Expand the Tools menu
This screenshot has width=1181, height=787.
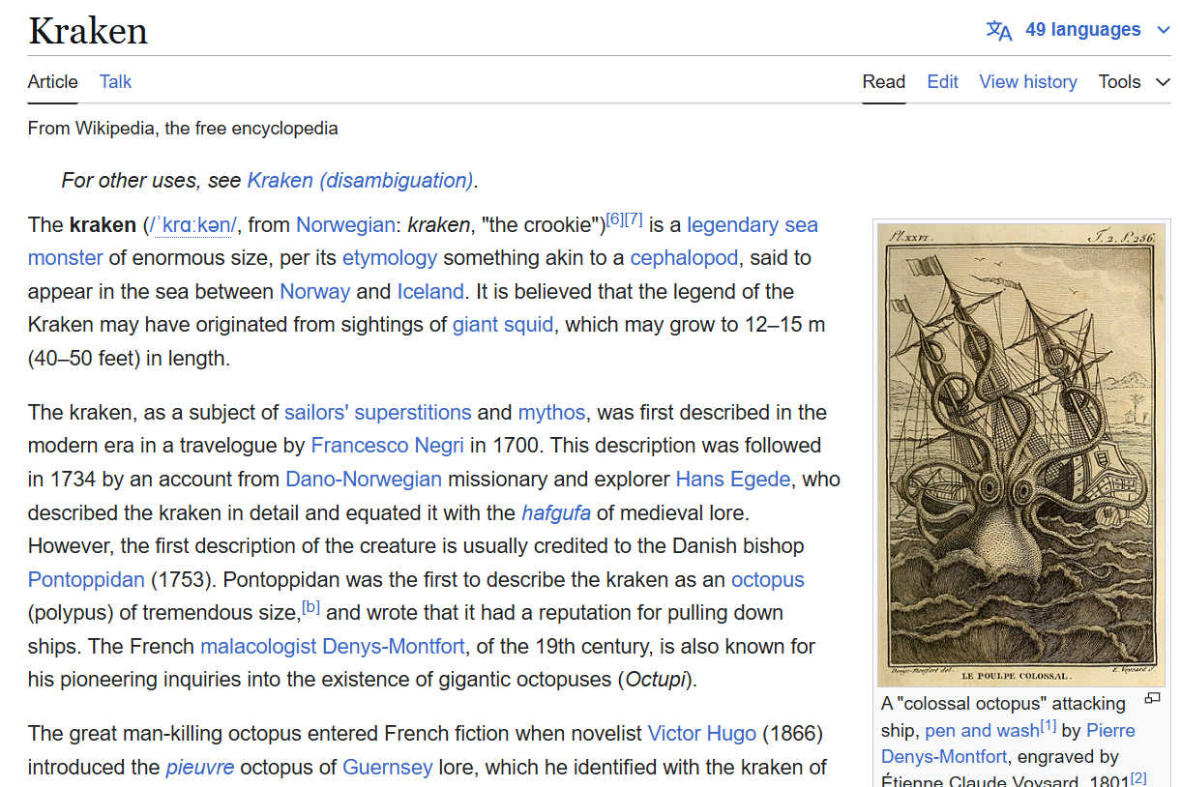pyautogui.click(x=1134, y=82)
